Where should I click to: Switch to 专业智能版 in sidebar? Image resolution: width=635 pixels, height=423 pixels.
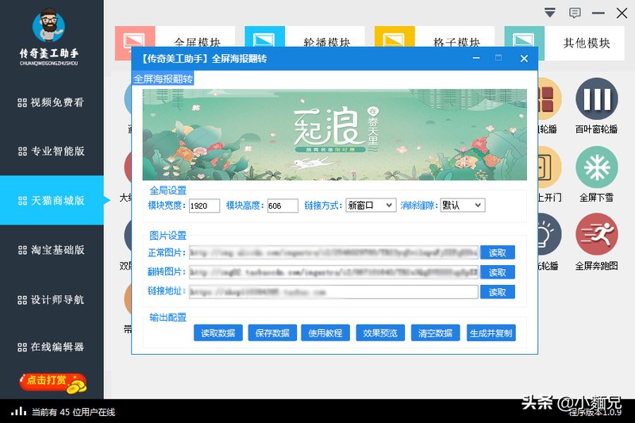(52, 152)
